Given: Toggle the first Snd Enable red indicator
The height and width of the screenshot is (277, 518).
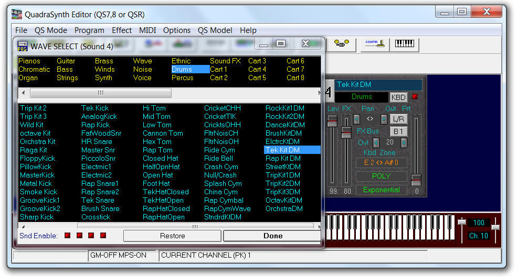Looking at the screenshot, I should tap(68, 236).
